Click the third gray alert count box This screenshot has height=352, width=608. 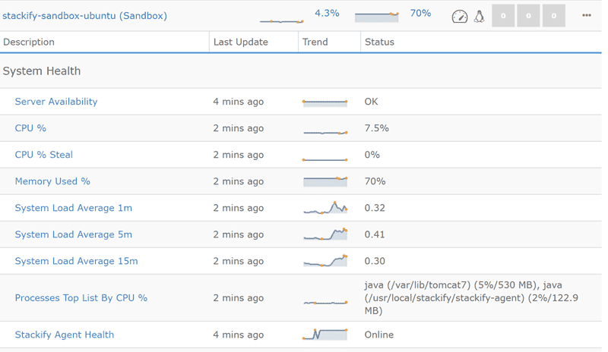click(x=554, y=16)
